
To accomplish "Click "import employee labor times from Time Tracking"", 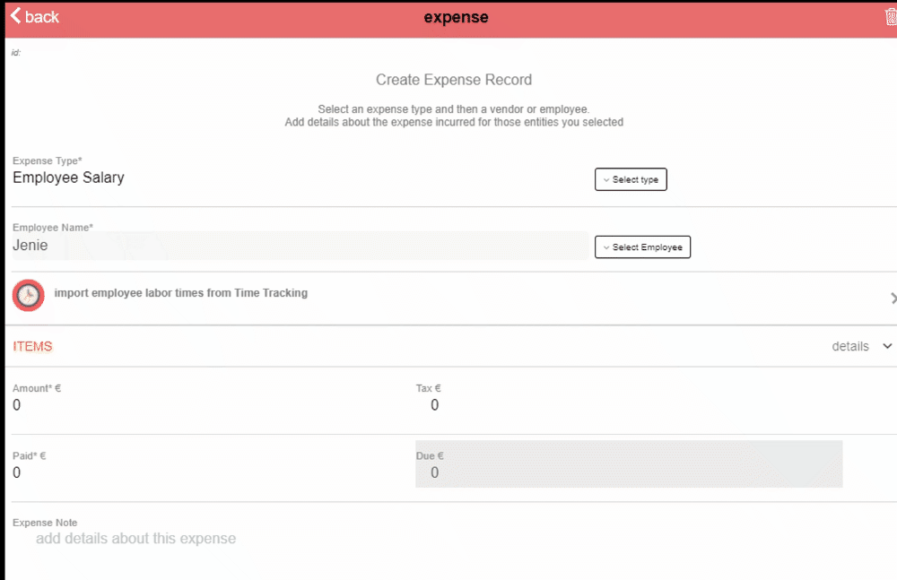I will tap(181, 293).
